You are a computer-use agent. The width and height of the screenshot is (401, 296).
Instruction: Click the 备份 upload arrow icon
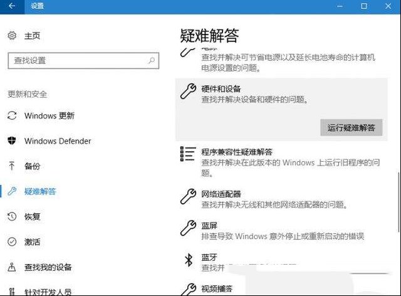click(x=11, y=166)
